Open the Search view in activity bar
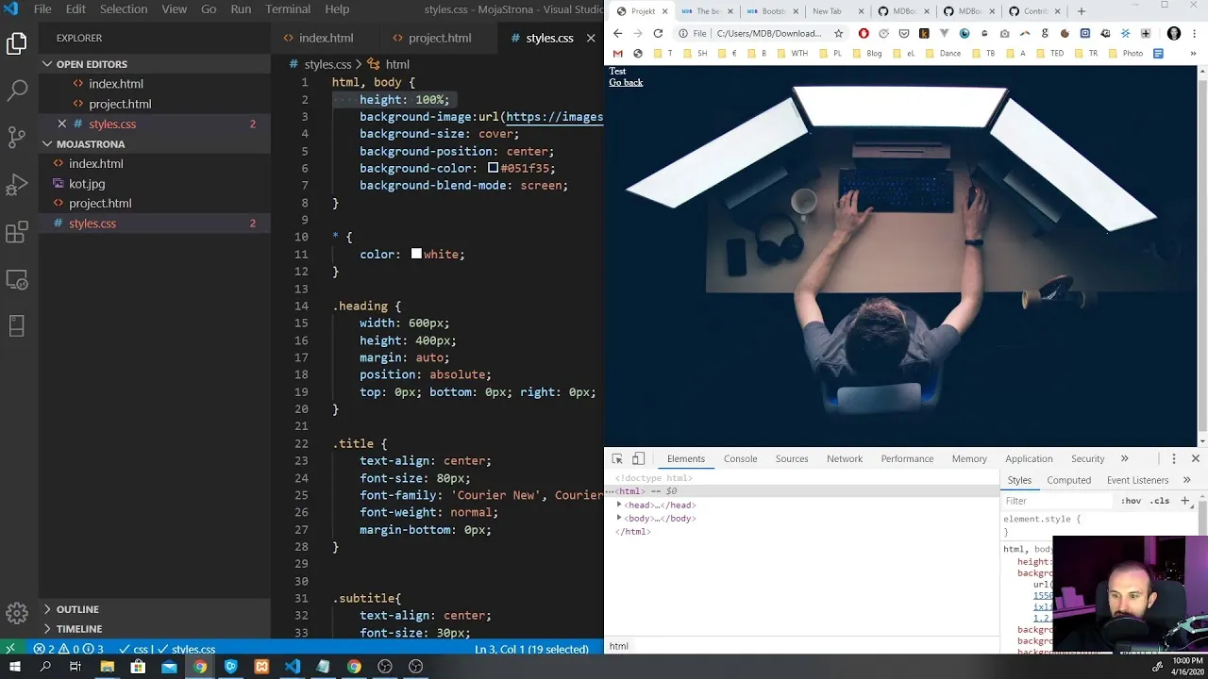 click(x=17, y=91)
